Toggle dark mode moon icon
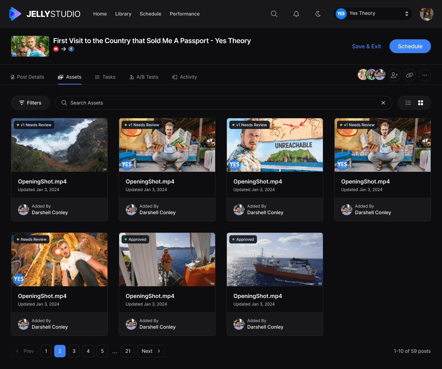The height and width of the screenshot is (369, 442). click(318, 14)
